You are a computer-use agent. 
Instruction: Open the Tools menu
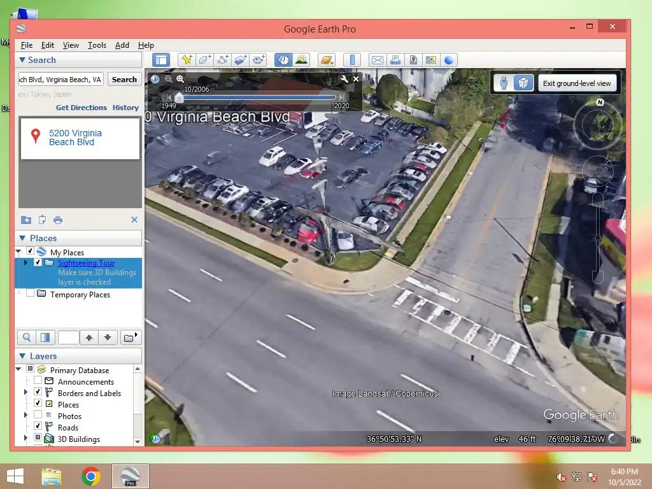click(x=97, y=45)
